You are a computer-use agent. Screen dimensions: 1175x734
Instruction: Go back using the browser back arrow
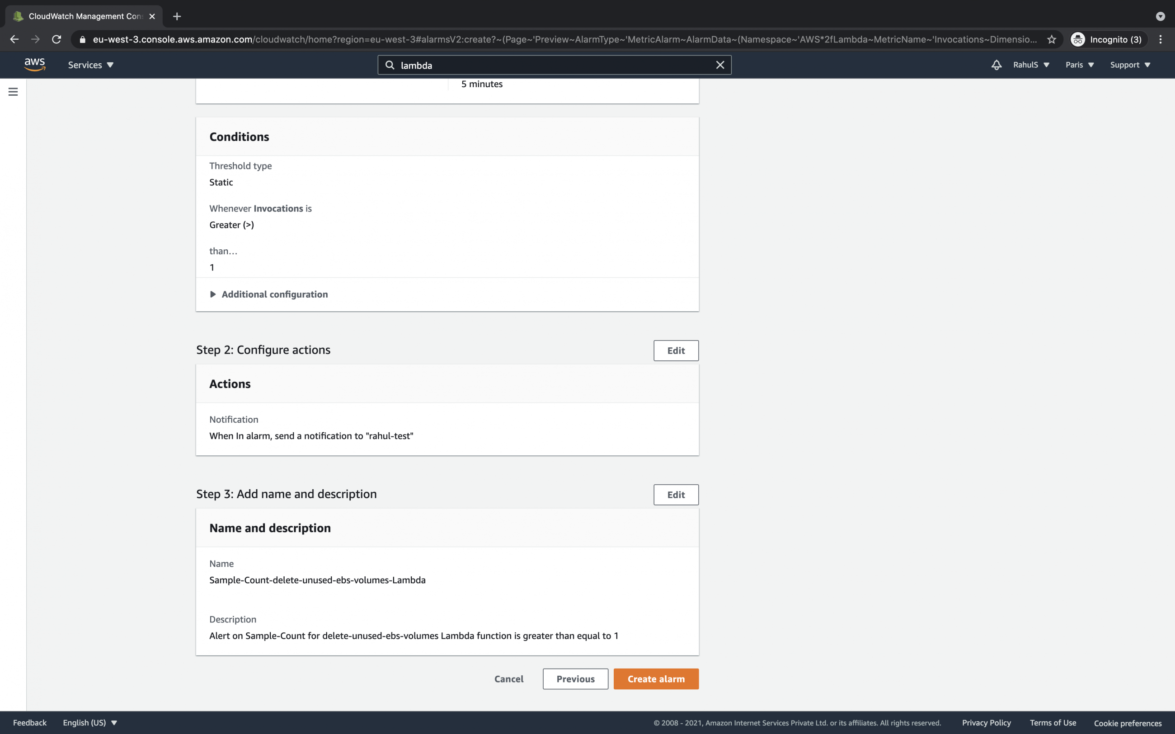click(x=14, y=39)
